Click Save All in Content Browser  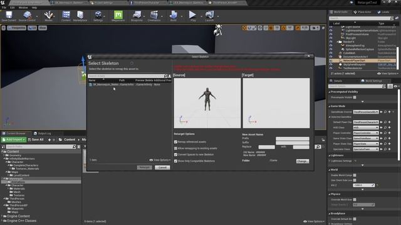[x=36, y=139]
